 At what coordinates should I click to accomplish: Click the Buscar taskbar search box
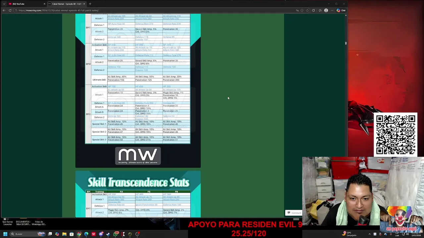pyautogui.click(x=28, y=234)
